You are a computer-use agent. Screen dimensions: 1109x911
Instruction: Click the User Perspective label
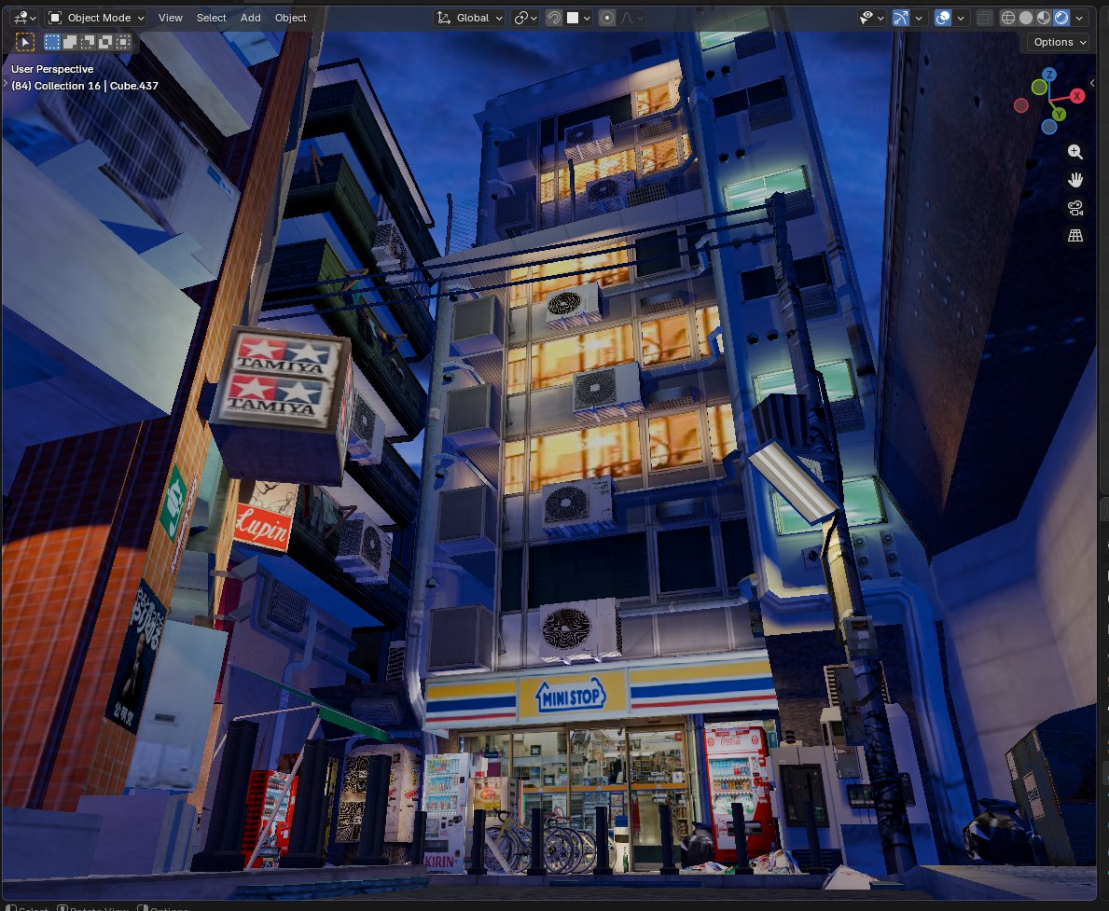(52, 69)
